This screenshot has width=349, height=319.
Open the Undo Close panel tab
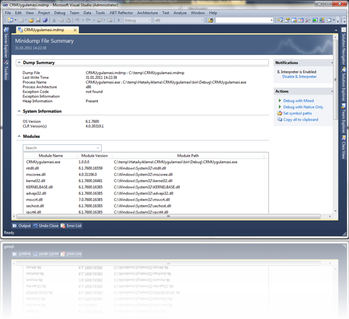[x=46, y=226]
